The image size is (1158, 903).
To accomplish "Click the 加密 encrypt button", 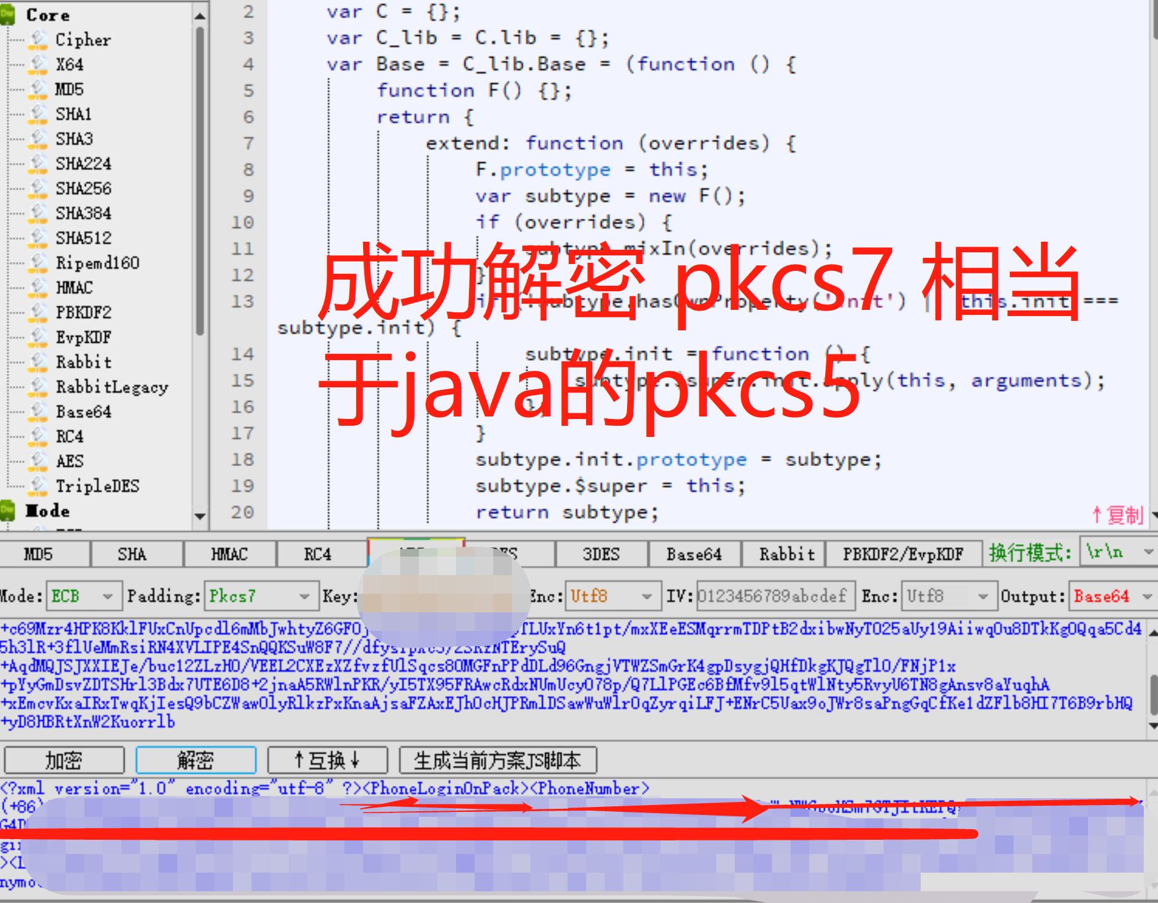I will click(x=64, y=760).
